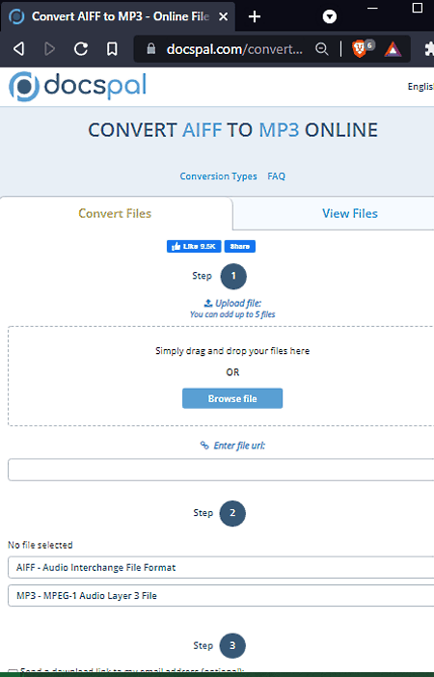Screen dimensions: 434x677
Task: Switch to the View Files tab
Action: click(x=350, y=213)
